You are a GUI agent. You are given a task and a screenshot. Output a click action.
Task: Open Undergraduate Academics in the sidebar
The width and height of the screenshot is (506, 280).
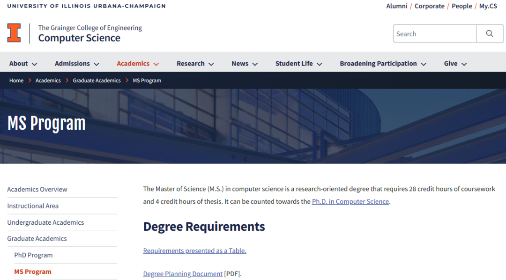pyautogui.click(x=45, y=222)
